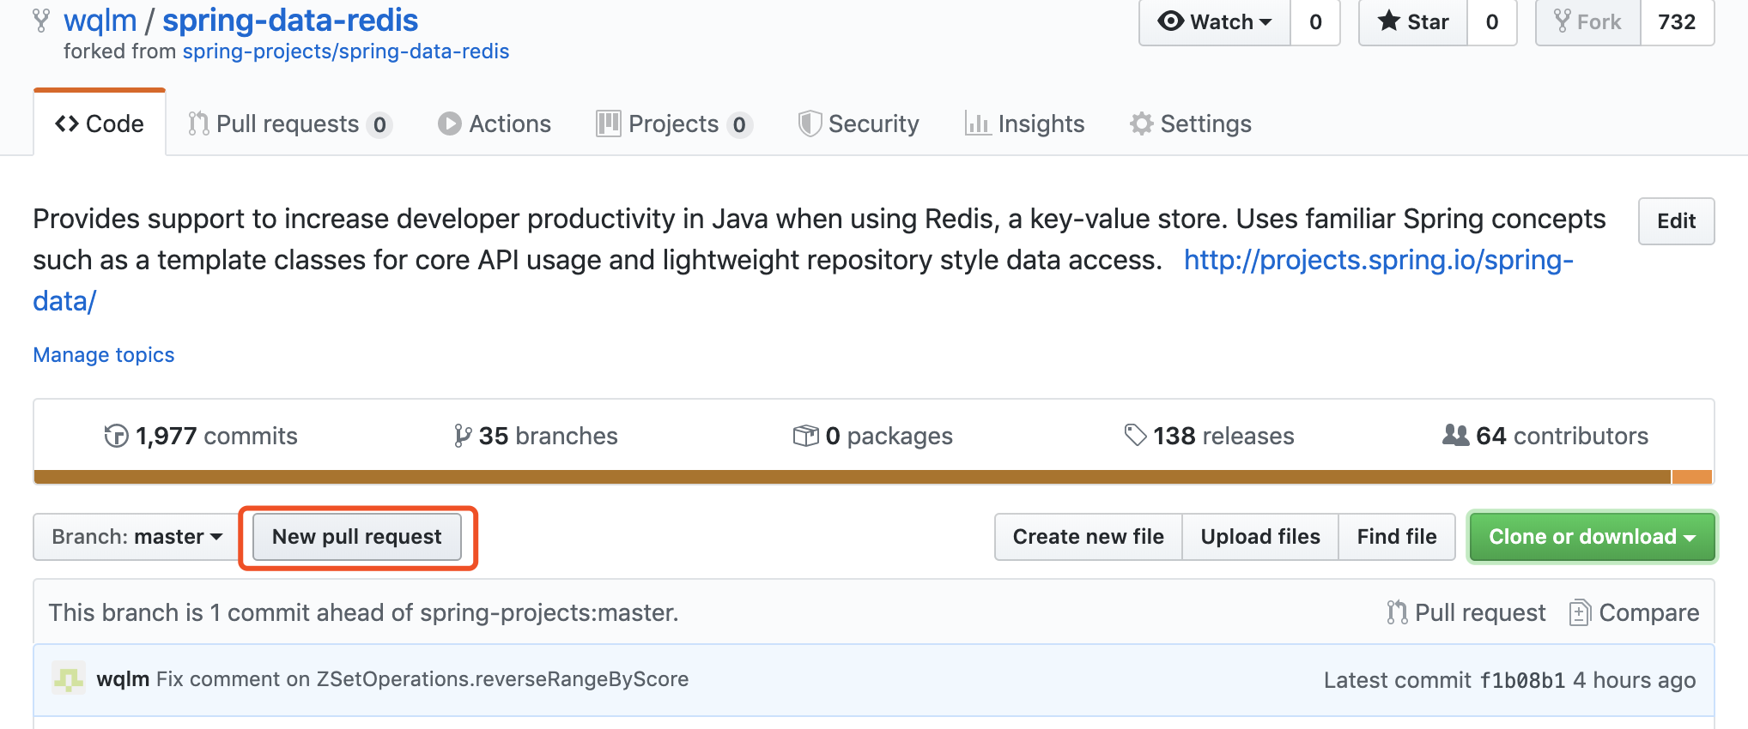Open commit message Fix comment on ZSetOperations.reverseRangeByScore

(422, 679)
